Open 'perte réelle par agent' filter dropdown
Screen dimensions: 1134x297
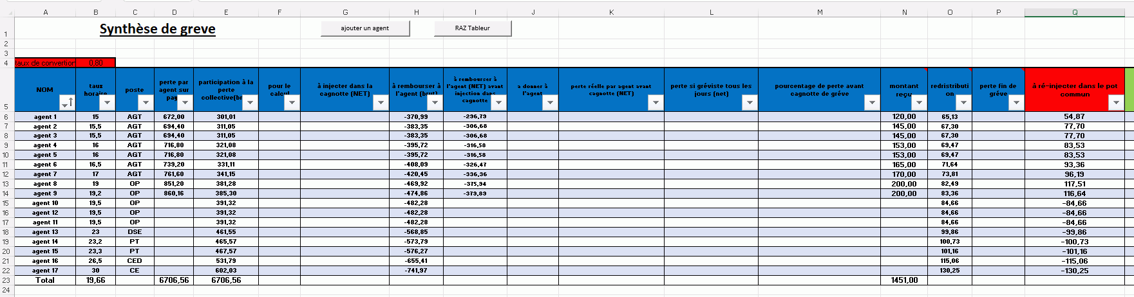(656, 103)
